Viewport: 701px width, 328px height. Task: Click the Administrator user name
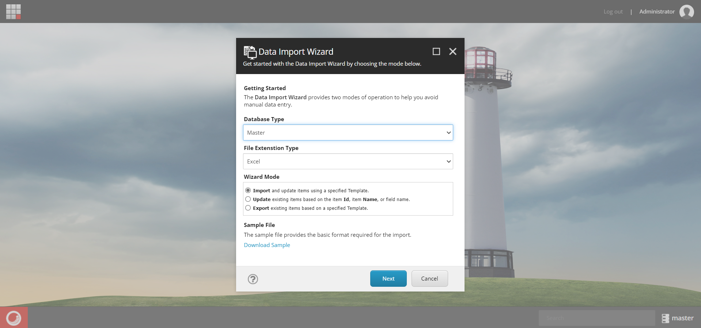click(657, 12)
